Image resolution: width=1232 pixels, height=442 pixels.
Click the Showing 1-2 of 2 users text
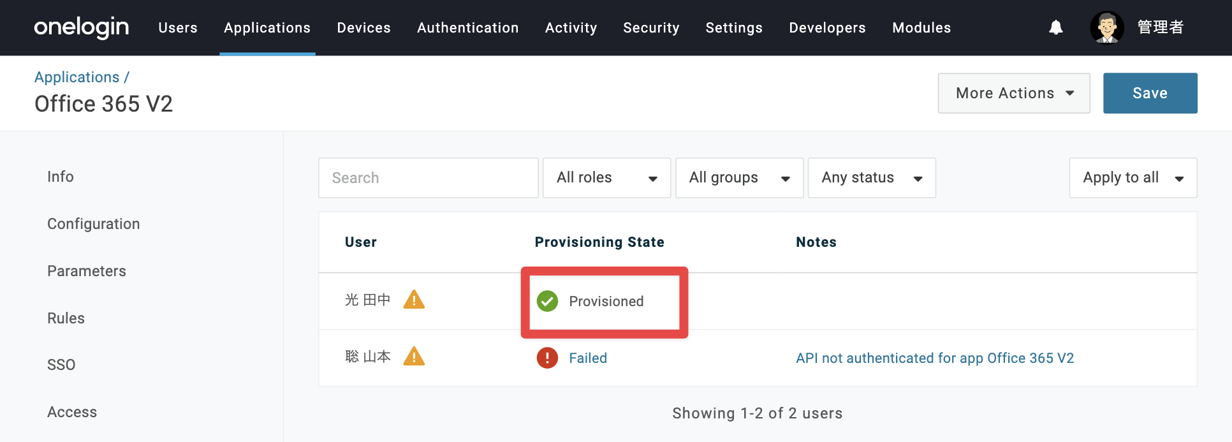[x=758, y=413]
